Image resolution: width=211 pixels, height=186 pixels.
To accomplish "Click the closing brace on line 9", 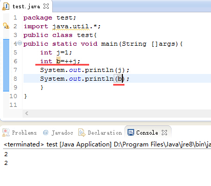I will pyautogui.click(x=42, y=87).
